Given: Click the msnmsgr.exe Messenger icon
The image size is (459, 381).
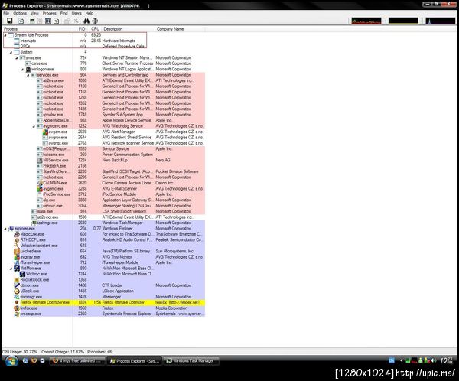Looking at the screenshot, I should point(17,297).
